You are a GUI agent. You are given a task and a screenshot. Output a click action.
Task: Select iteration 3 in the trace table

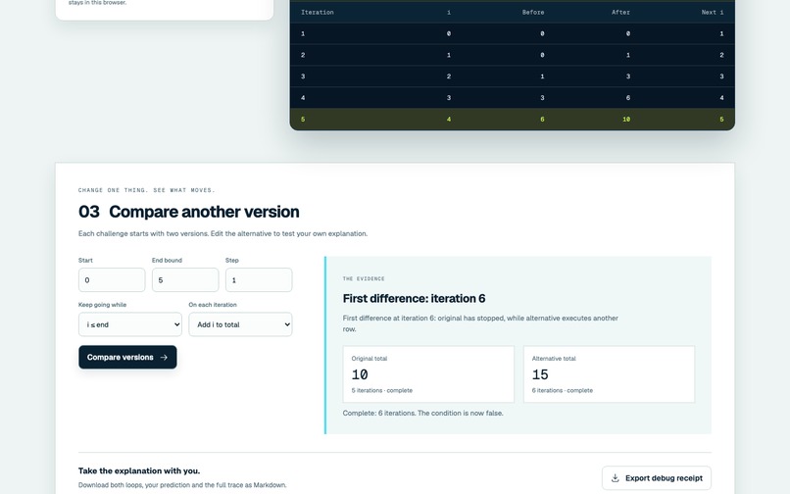click(x=513, y=76)
